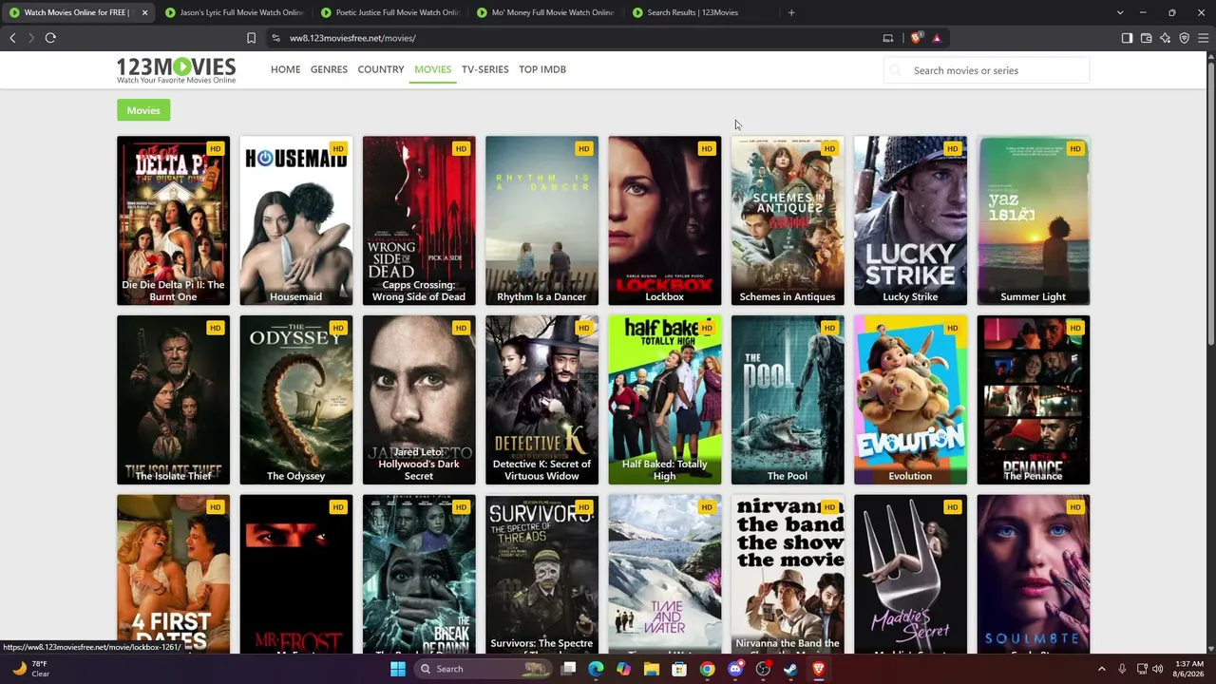Screen dimensions: 1216x684
Task: Open the browser hamburger menu
Action: pyautogui.click(x=1203, y=38)
